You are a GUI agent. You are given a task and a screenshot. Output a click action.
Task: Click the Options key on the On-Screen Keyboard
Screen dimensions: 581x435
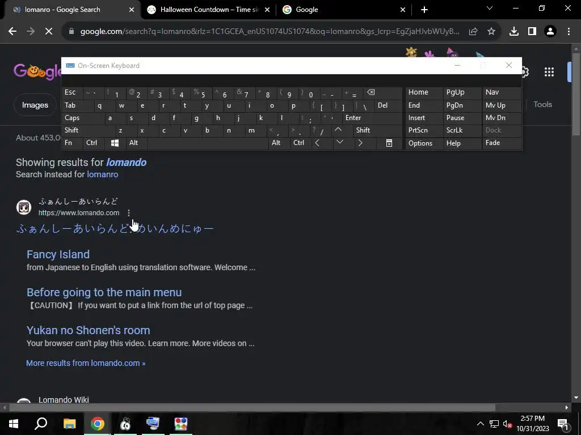424,143
